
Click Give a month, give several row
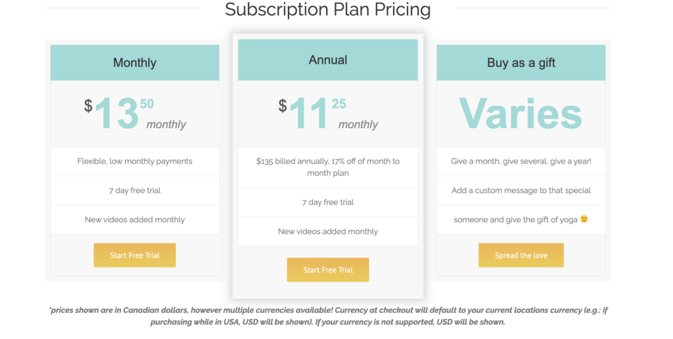pos(521,162)
